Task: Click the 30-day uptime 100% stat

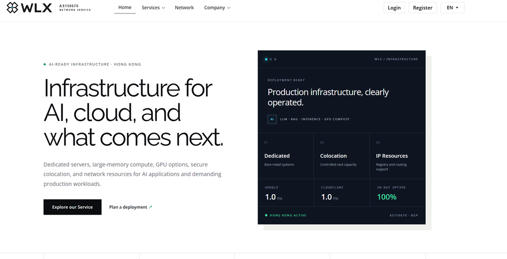Action: pos(398,193)
